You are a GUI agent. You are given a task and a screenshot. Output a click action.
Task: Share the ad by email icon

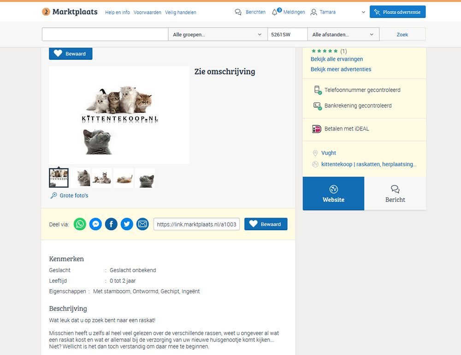tap(142, 224)
